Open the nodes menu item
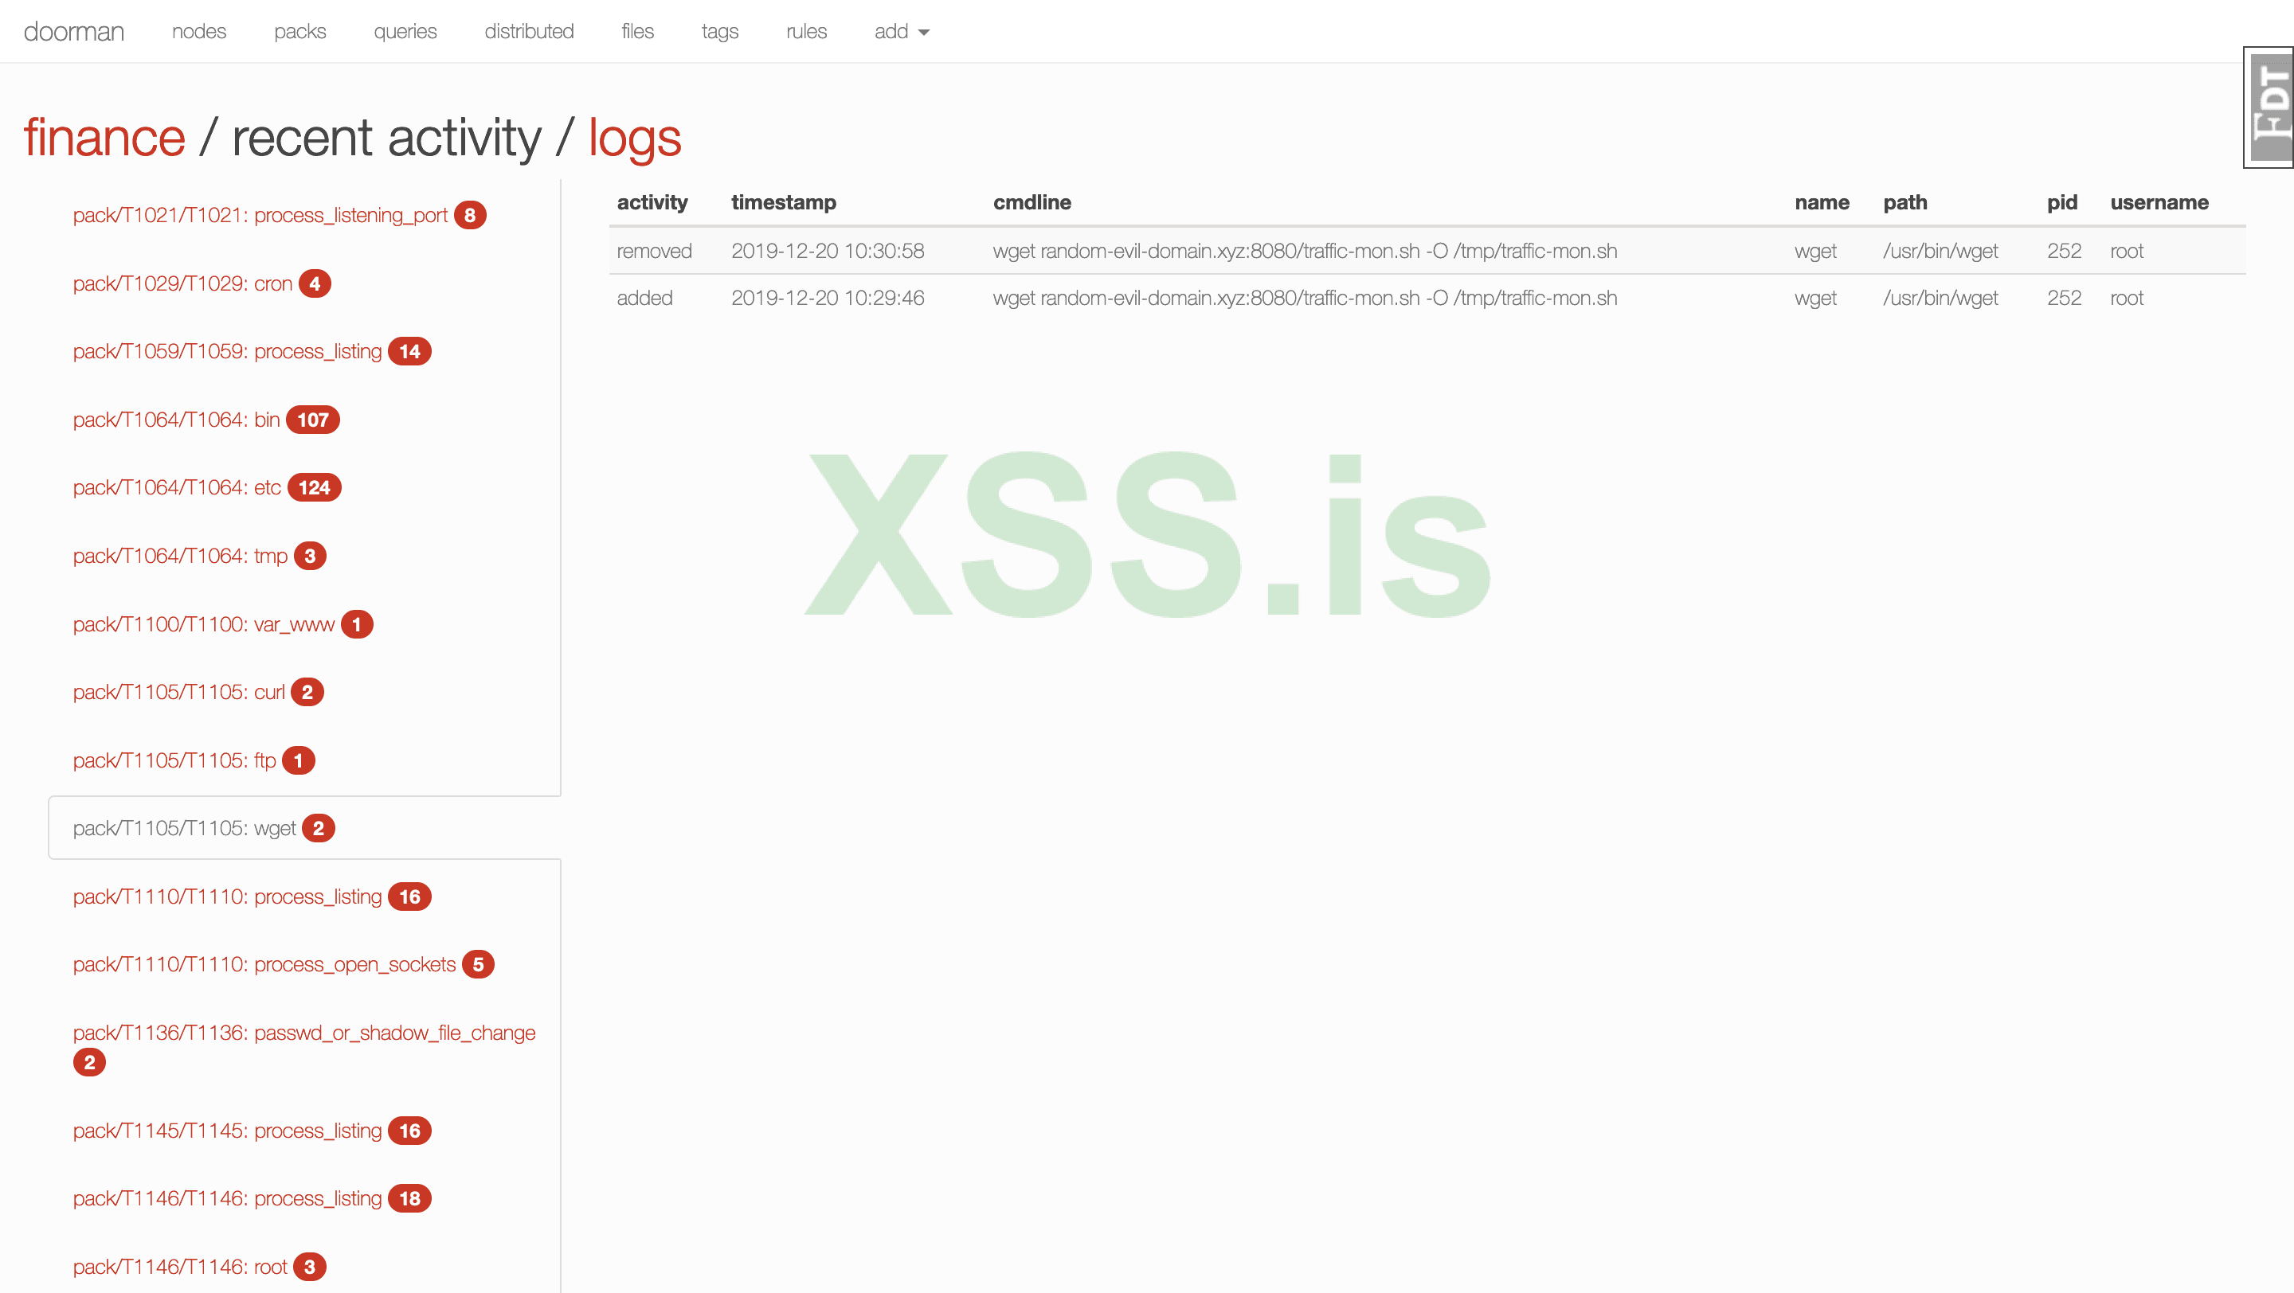 (198, 32)
